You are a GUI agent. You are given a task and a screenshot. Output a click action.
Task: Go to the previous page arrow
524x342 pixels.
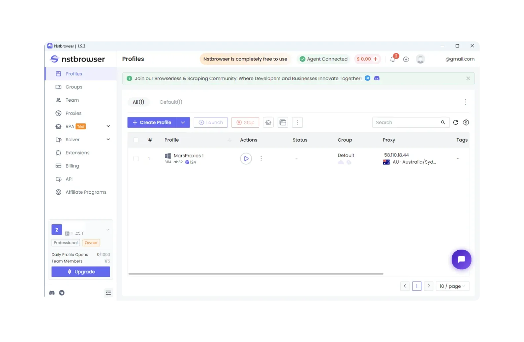pyautogui.click(x=405, y=286)
